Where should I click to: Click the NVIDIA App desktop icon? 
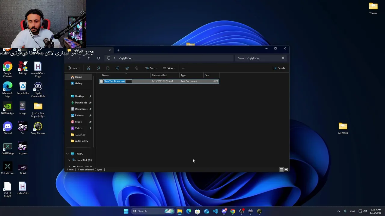coord(8,108)
